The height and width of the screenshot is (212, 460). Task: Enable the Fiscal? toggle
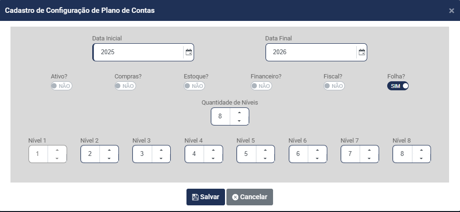pyautogui.click(x=334, y=86)
